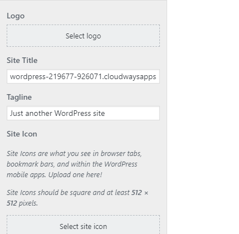Viewport: 239px width, 234px height.
Task: Click "Just another" text in Tagline field
Action: point(31,113)
